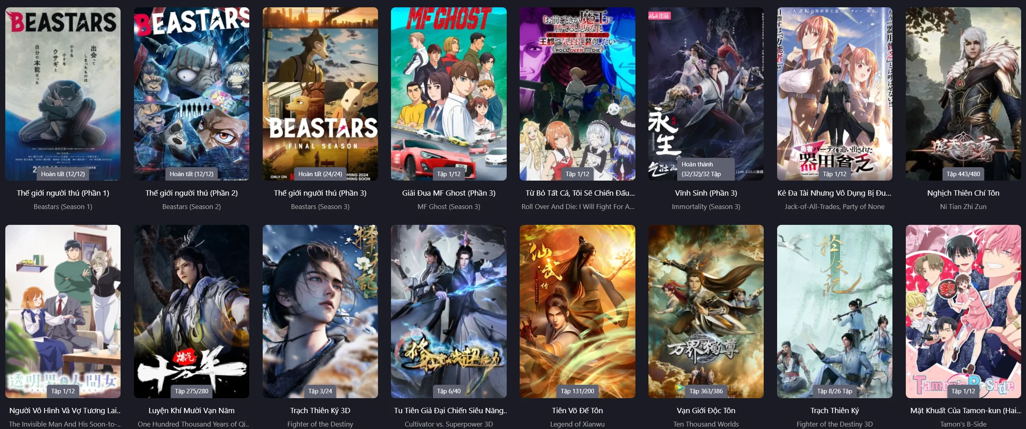
Task: Click the Hoàn thành (32/32)/32 Tập badge
Action: click(706, 169)
